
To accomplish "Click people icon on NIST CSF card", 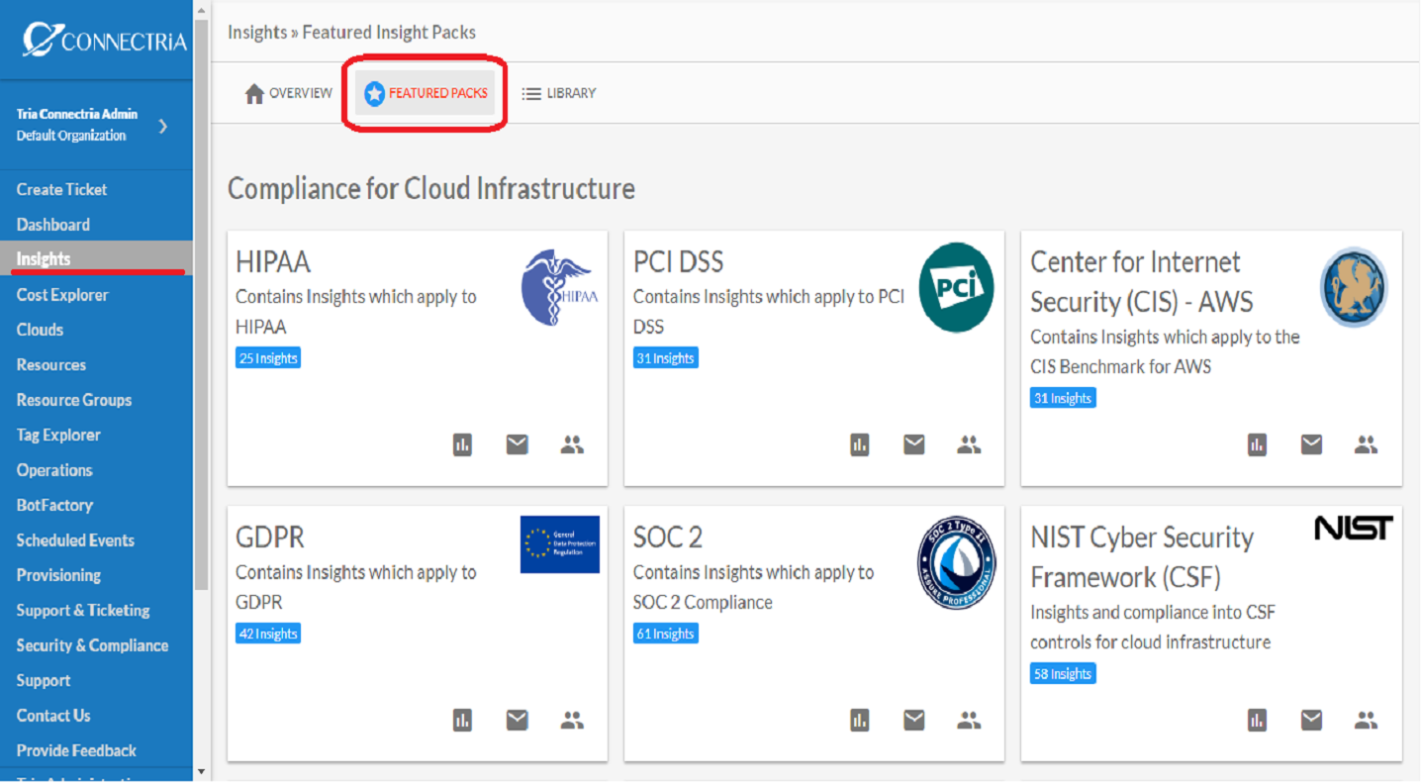I will (1367, 721).
